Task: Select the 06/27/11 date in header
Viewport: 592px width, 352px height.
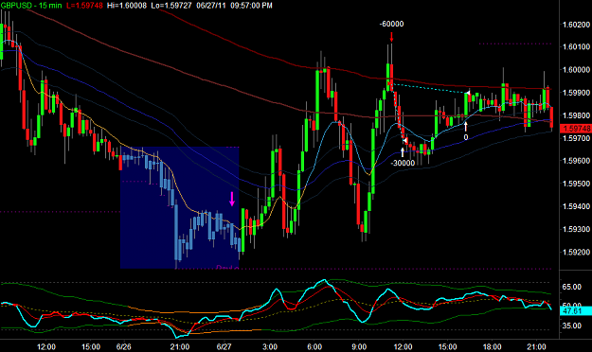Action: tap(211, 6)
